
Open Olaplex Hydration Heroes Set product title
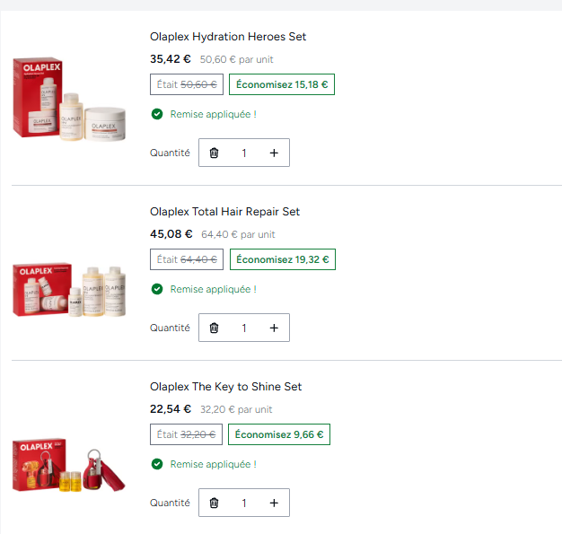point(228,37)
